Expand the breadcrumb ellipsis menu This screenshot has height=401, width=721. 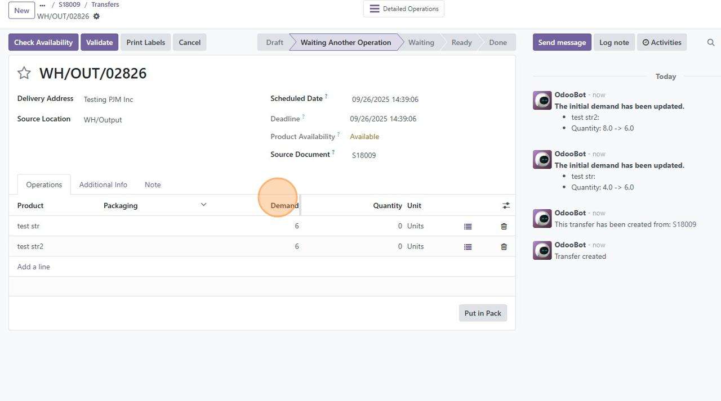point(42,4)
